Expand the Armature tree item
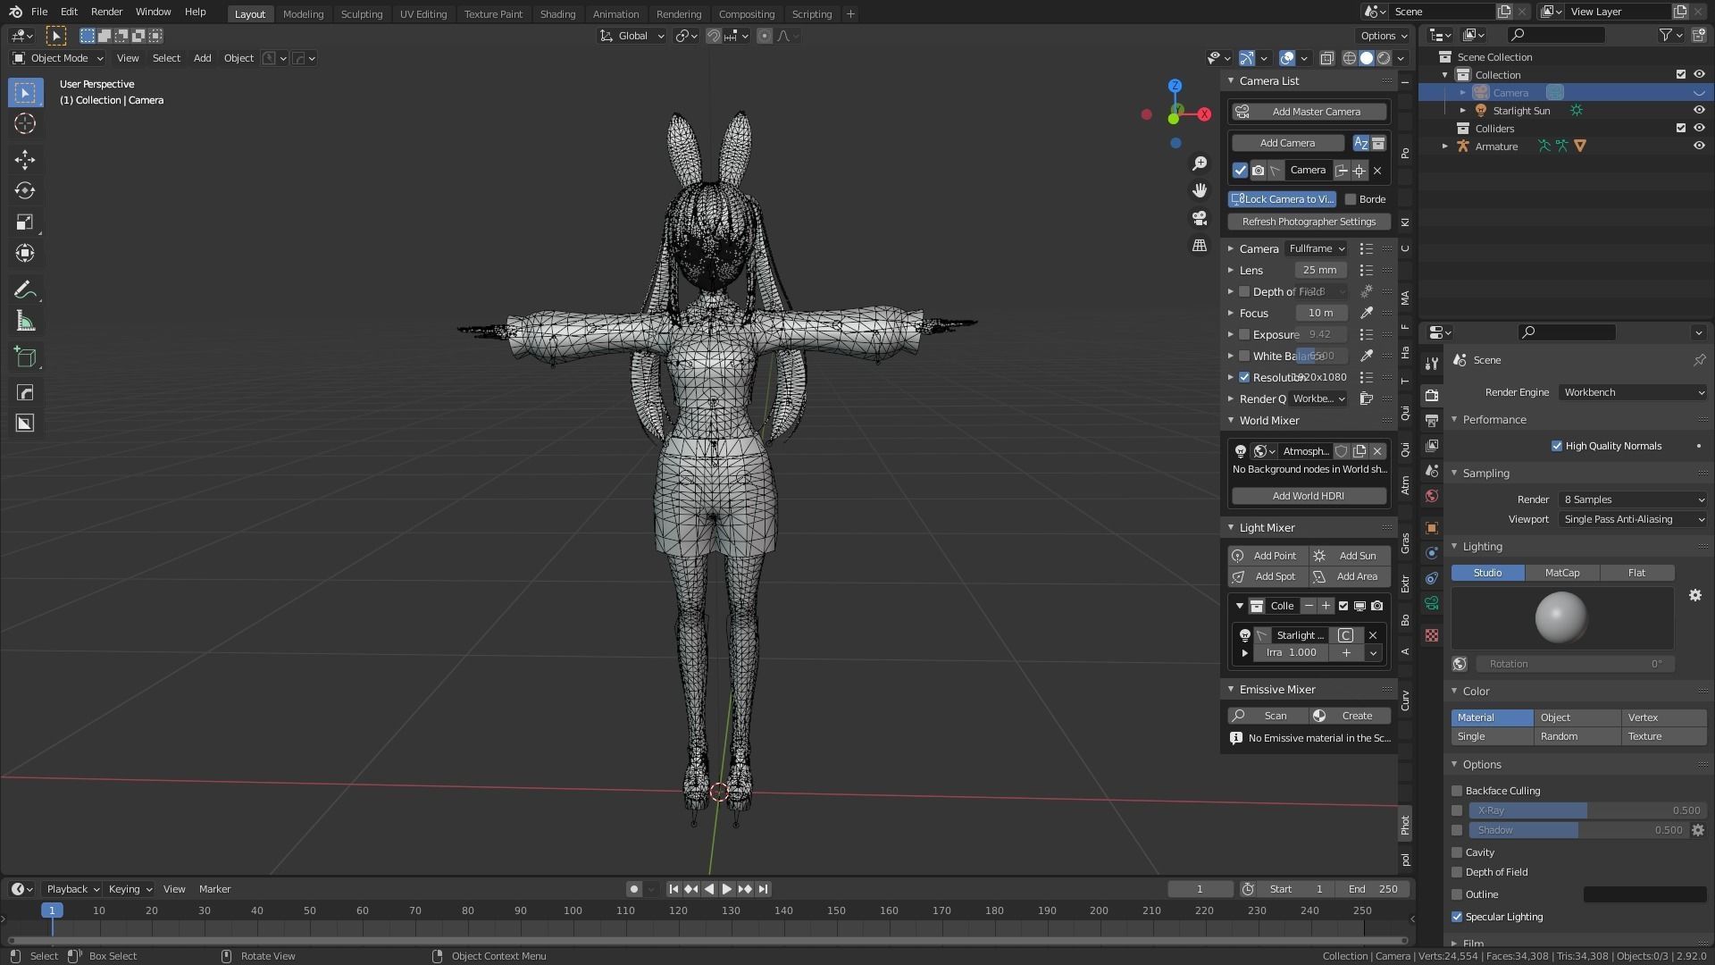 (x=1445, y=147)
